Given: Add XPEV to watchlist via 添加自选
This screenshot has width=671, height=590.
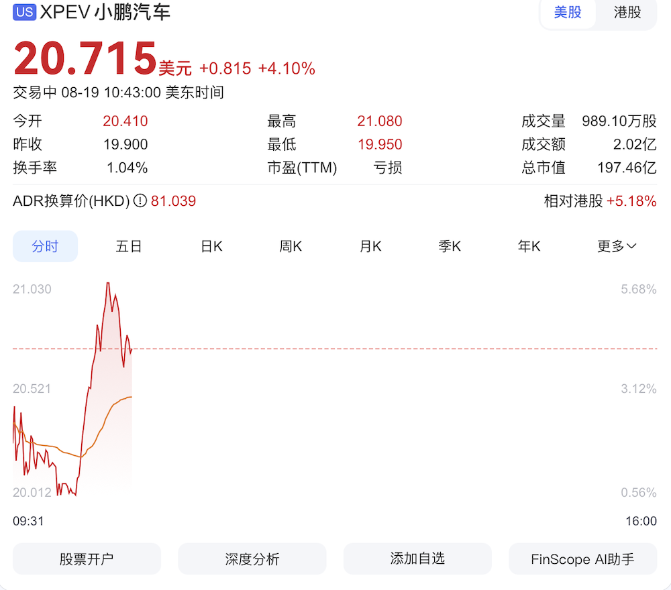Looking at the screenshot, I should 417,558.
